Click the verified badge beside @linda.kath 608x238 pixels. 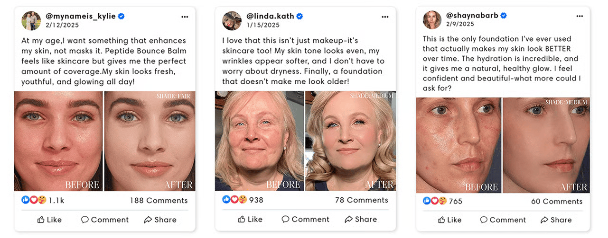(x=299, y=16)
